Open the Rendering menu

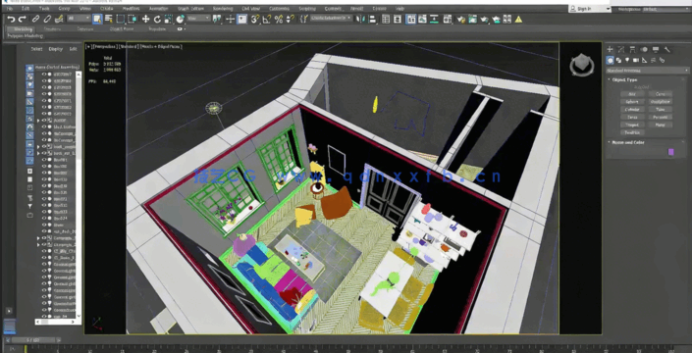(223, 9)
